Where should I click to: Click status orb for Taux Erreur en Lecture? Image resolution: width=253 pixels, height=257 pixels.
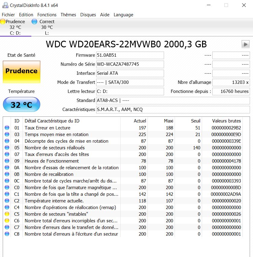[7, 128]
